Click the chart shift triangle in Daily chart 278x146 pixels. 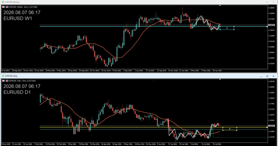[x=220, y=79]
